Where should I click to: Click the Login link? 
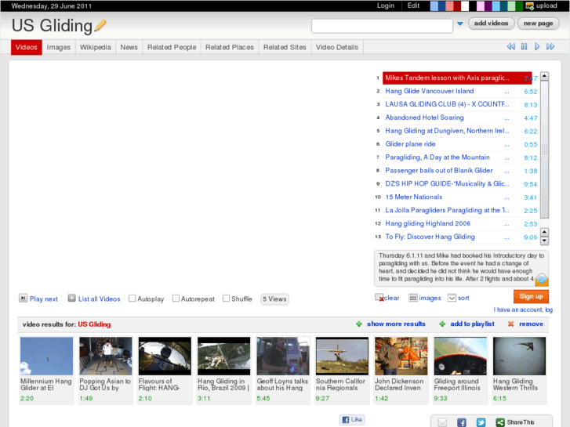click(385, 5)
